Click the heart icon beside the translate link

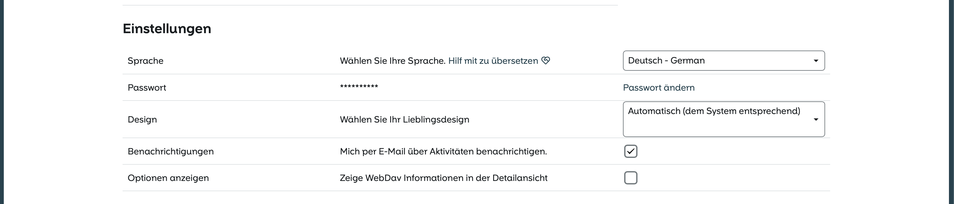(546, 60)
